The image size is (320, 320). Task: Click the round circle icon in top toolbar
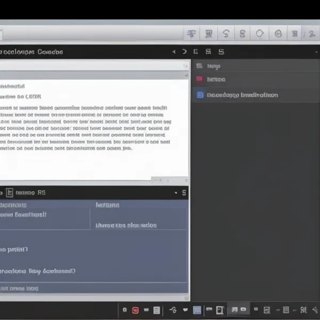278,34
